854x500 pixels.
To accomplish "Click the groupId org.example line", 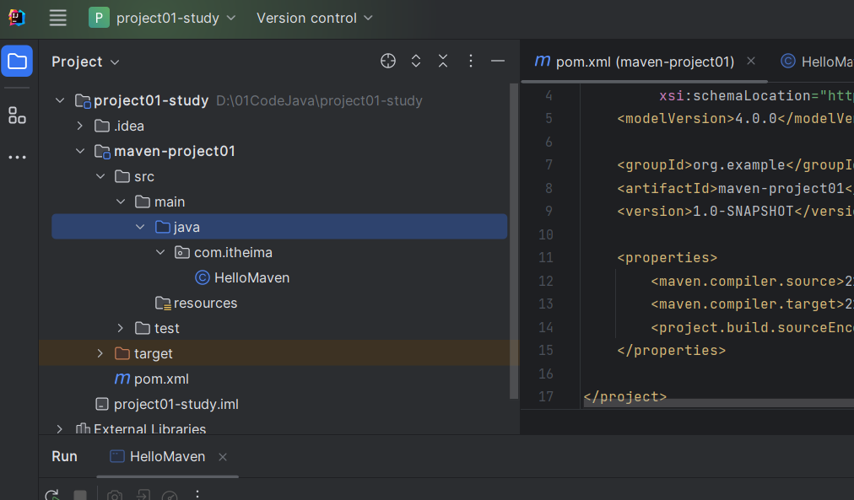I will [735, 165].
